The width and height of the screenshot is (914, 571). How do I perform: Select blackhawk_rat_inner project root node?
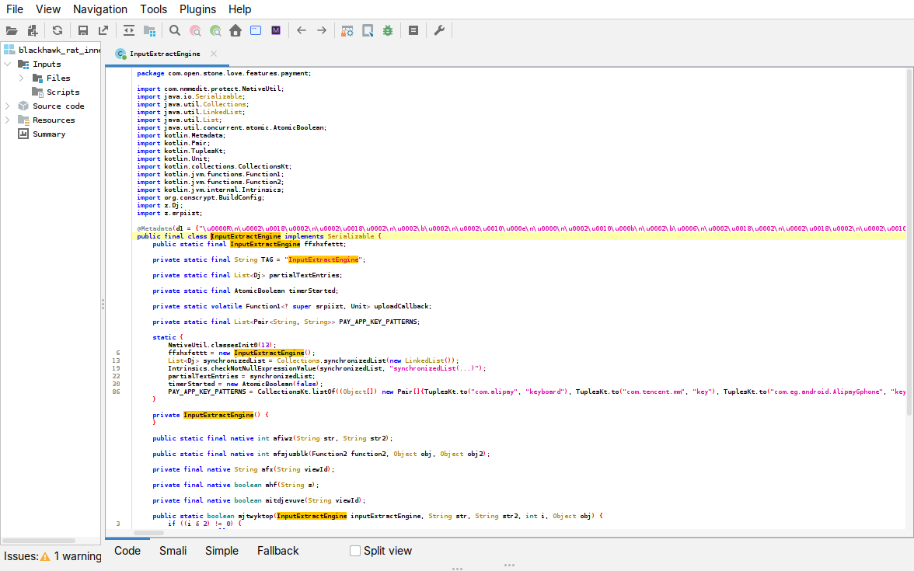point(59,50)
